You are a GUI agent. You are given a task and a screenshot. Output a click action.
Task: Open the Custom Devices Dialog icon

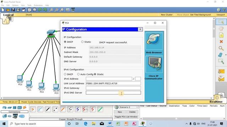[73, 10]
